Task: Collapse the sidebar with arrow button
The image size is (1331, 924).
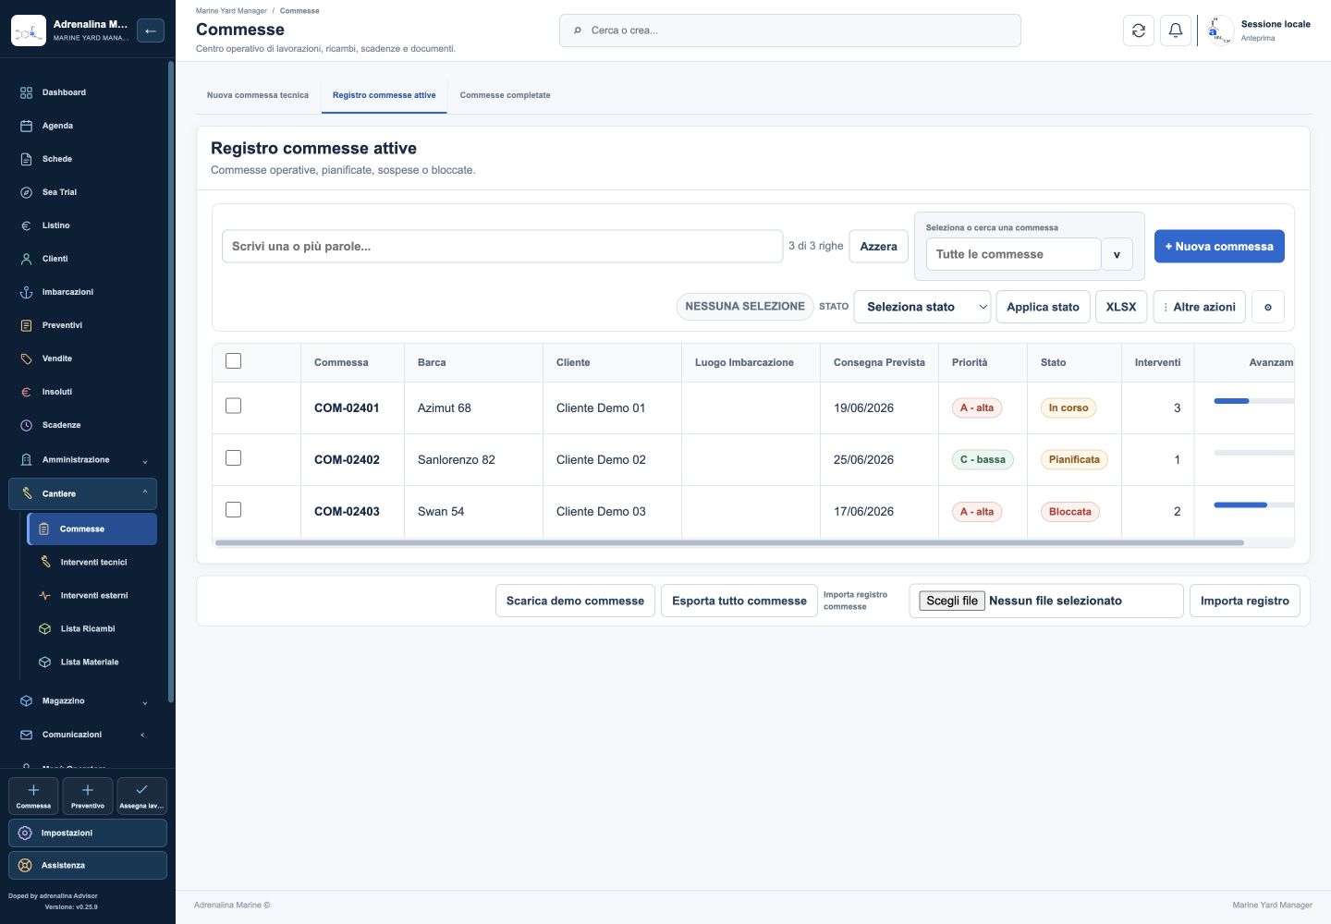Action: click(151, 30)
